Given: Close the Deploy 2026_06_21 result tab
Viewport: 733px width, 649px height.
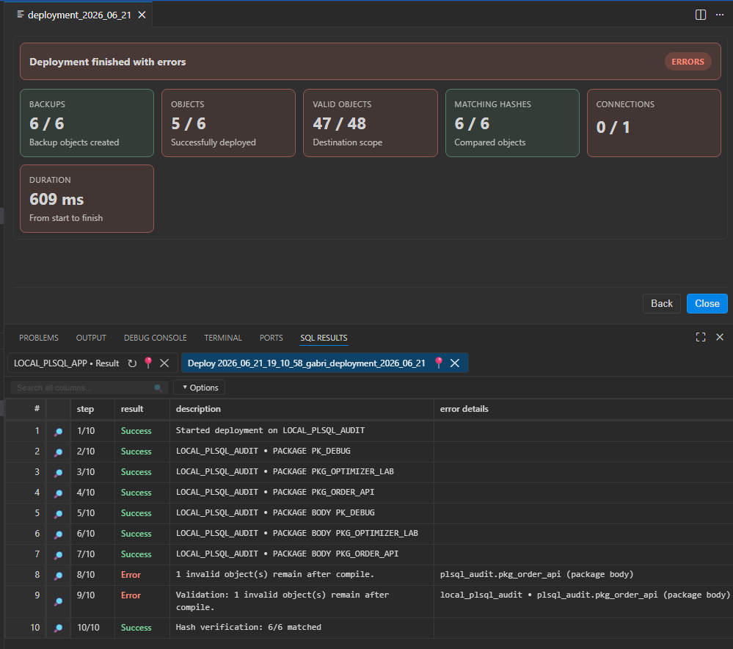Looking at the screenshot, I should 455,363.
